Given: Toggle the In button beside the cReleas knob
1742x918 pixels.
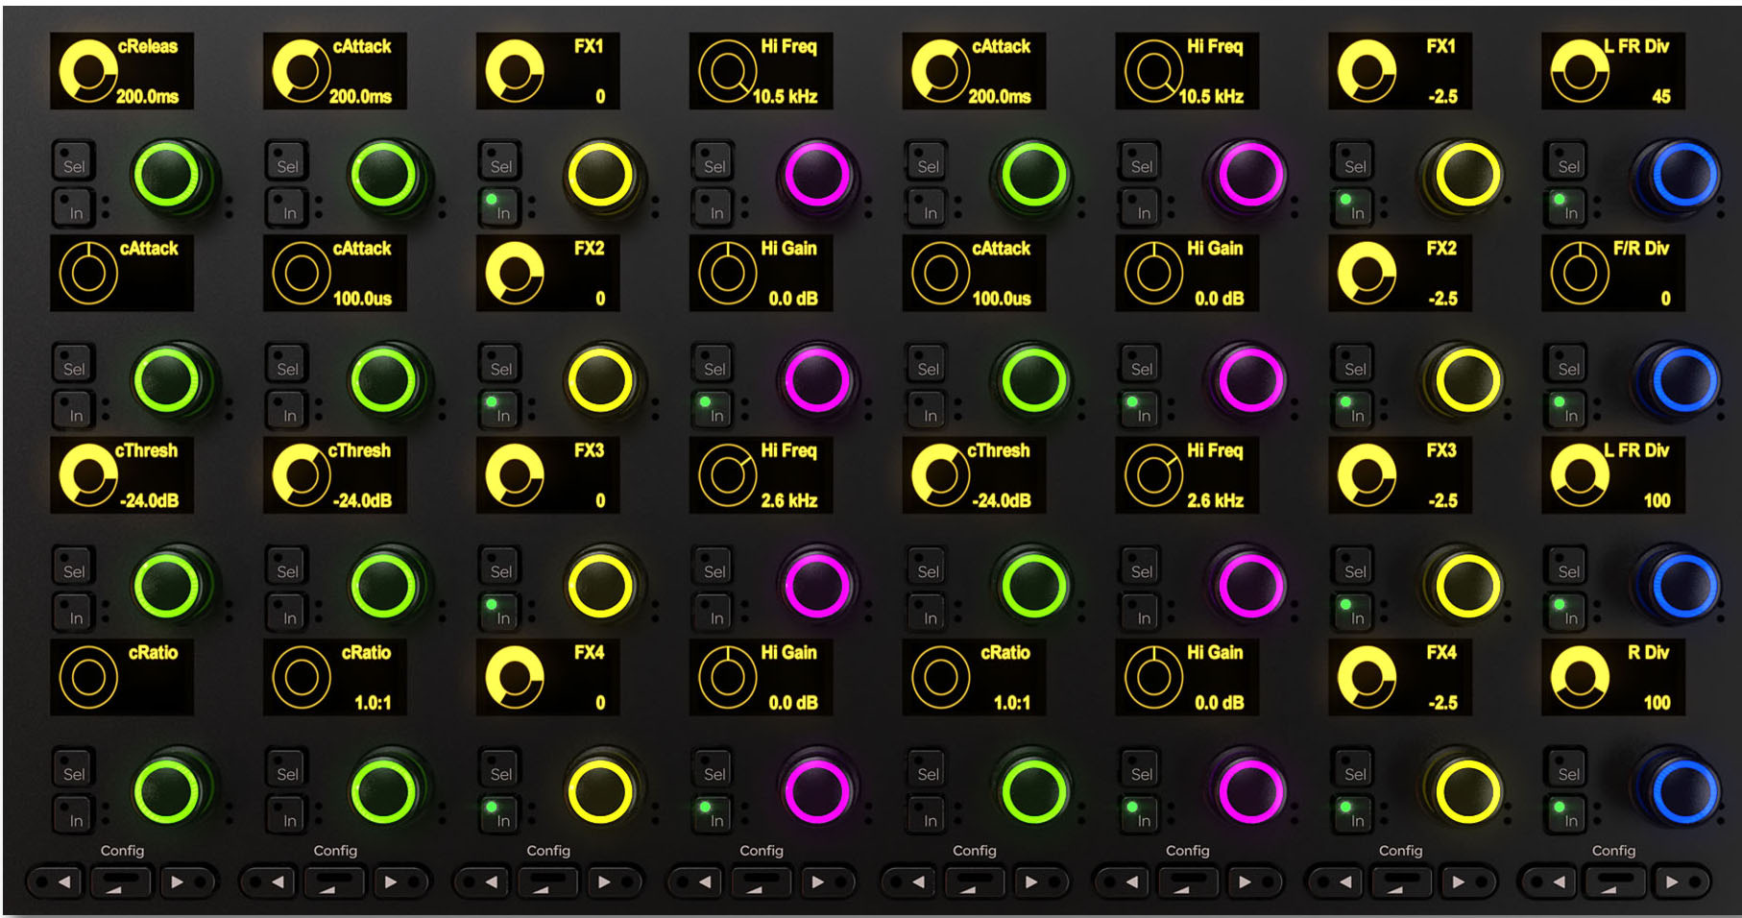Looking at the screenshot, I should pyautogui.click(x=73, y=207).
